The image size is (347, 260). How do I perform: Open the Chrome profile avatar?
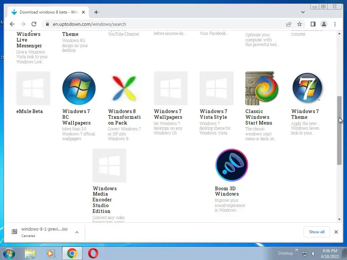tap(324, 24)
